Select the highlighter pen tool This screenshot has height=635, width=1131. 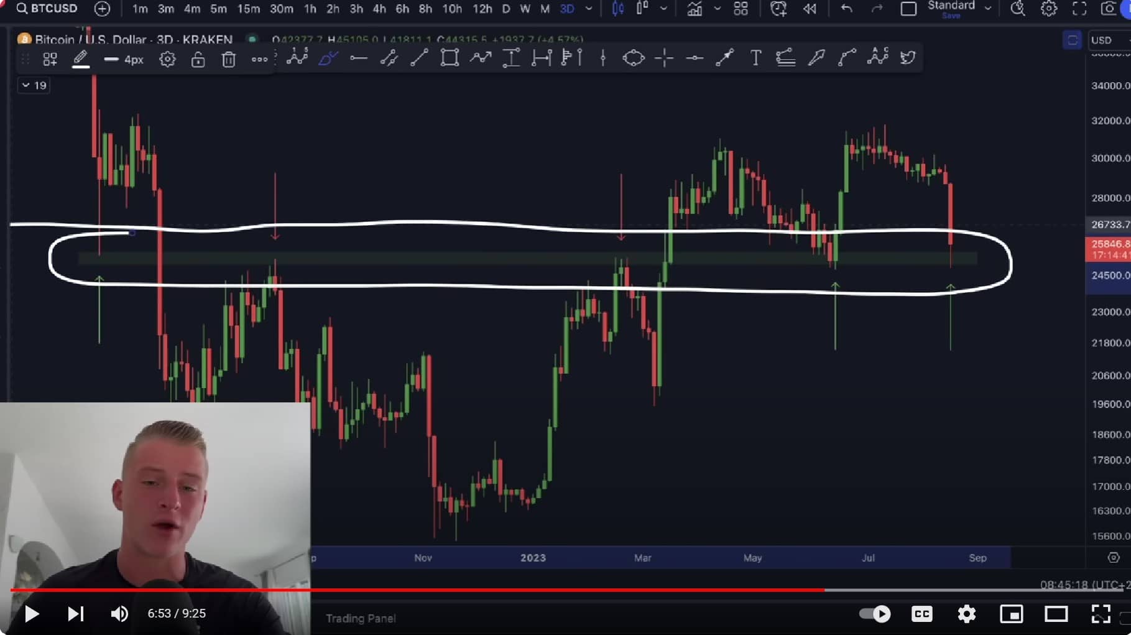click(x=816, y=58)
